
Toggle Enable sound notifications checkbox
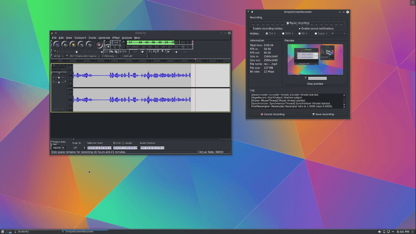(300, 29)
